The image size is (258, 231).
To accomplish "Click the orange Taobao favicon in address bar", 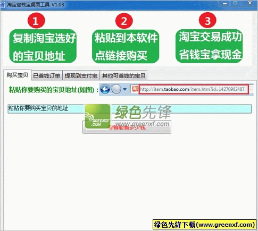I will [135, 89].
